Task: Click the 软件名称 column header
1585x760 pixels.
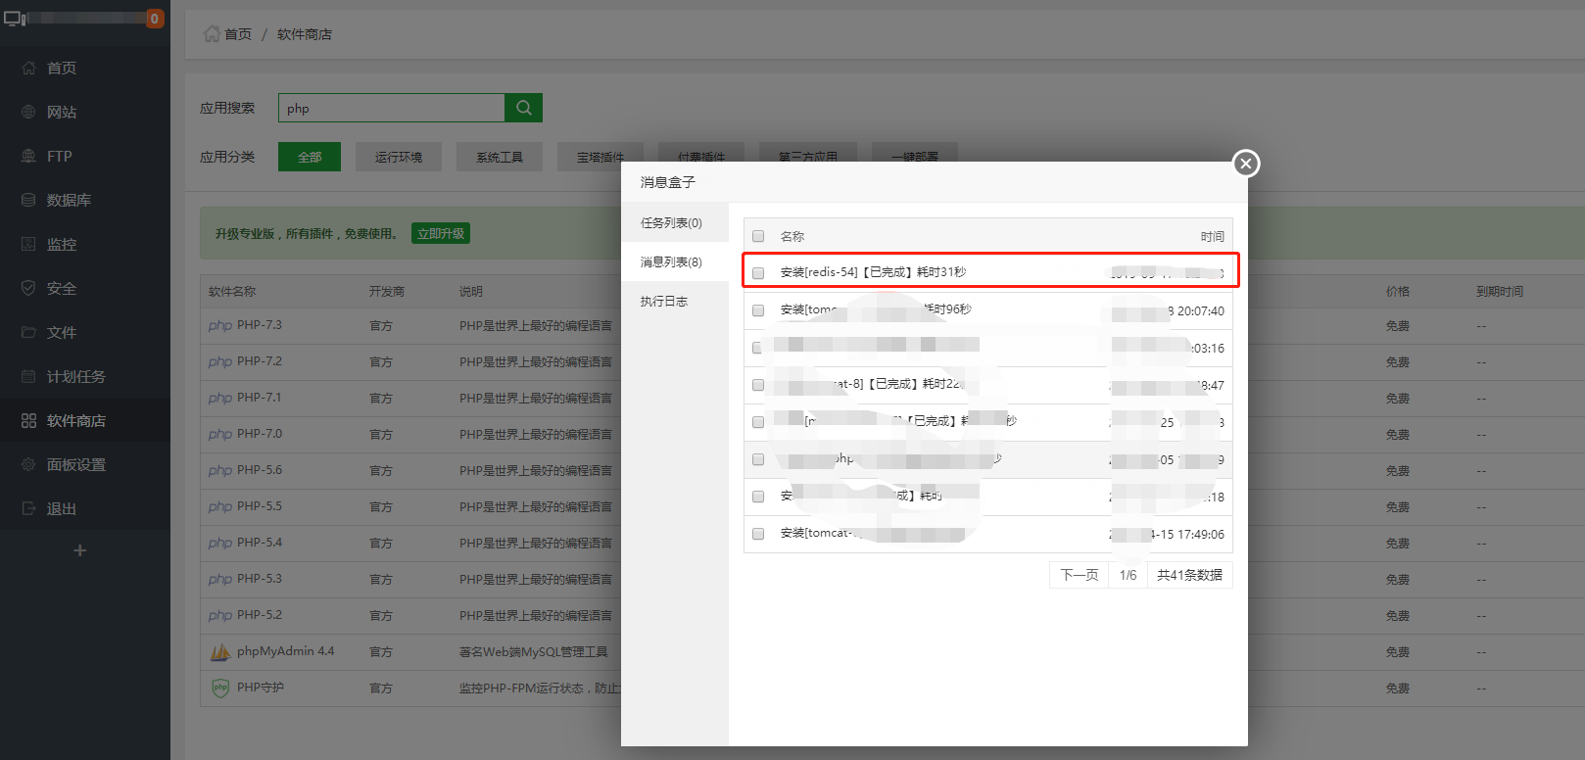Action: (232, 291)
